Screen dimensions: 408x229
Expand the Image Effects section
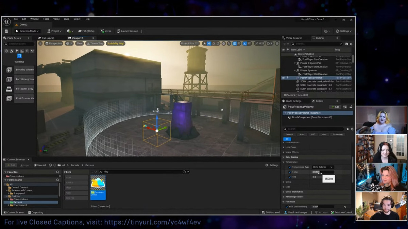[284, 152]
